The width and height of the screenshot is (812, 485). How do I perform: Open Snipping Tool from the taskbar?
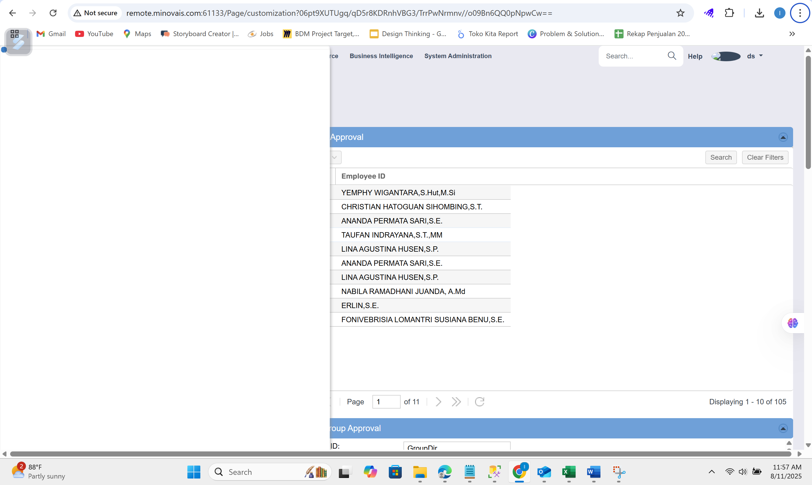coord(618,472)
